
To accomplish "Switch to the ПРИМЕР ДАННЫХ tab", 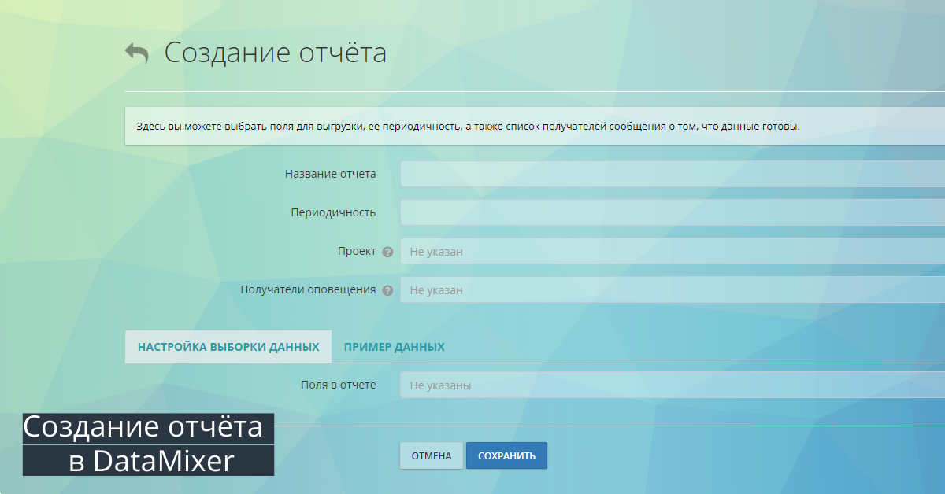I will pyautogui.click(x=394, y=346).
